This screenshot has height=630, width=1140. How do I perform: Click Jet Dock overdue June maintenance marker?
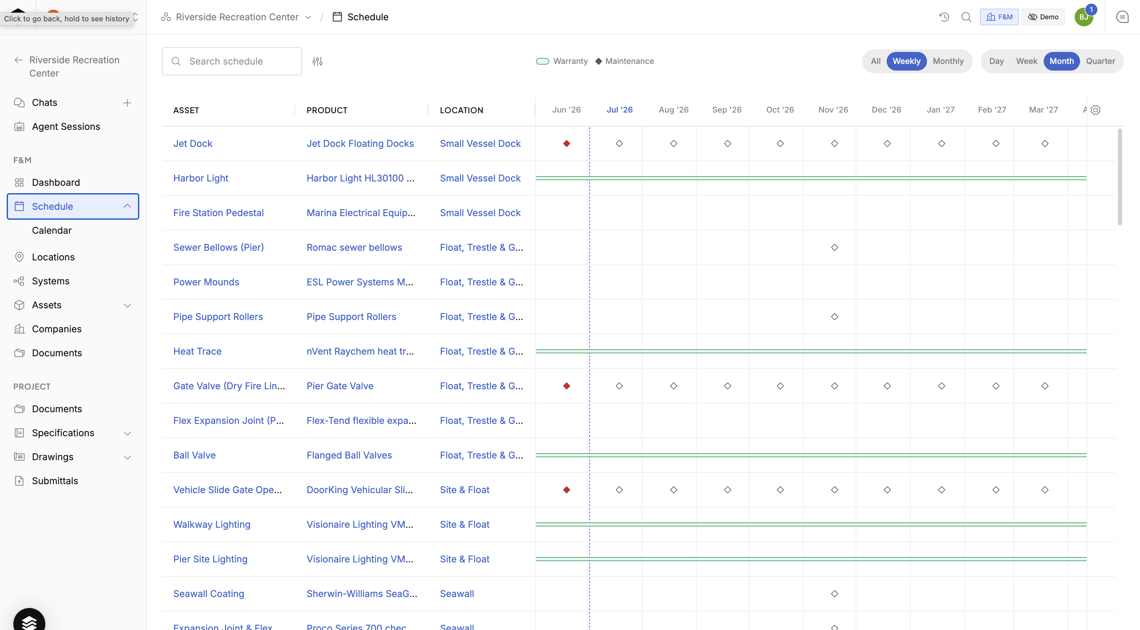(x=566, y=144)
